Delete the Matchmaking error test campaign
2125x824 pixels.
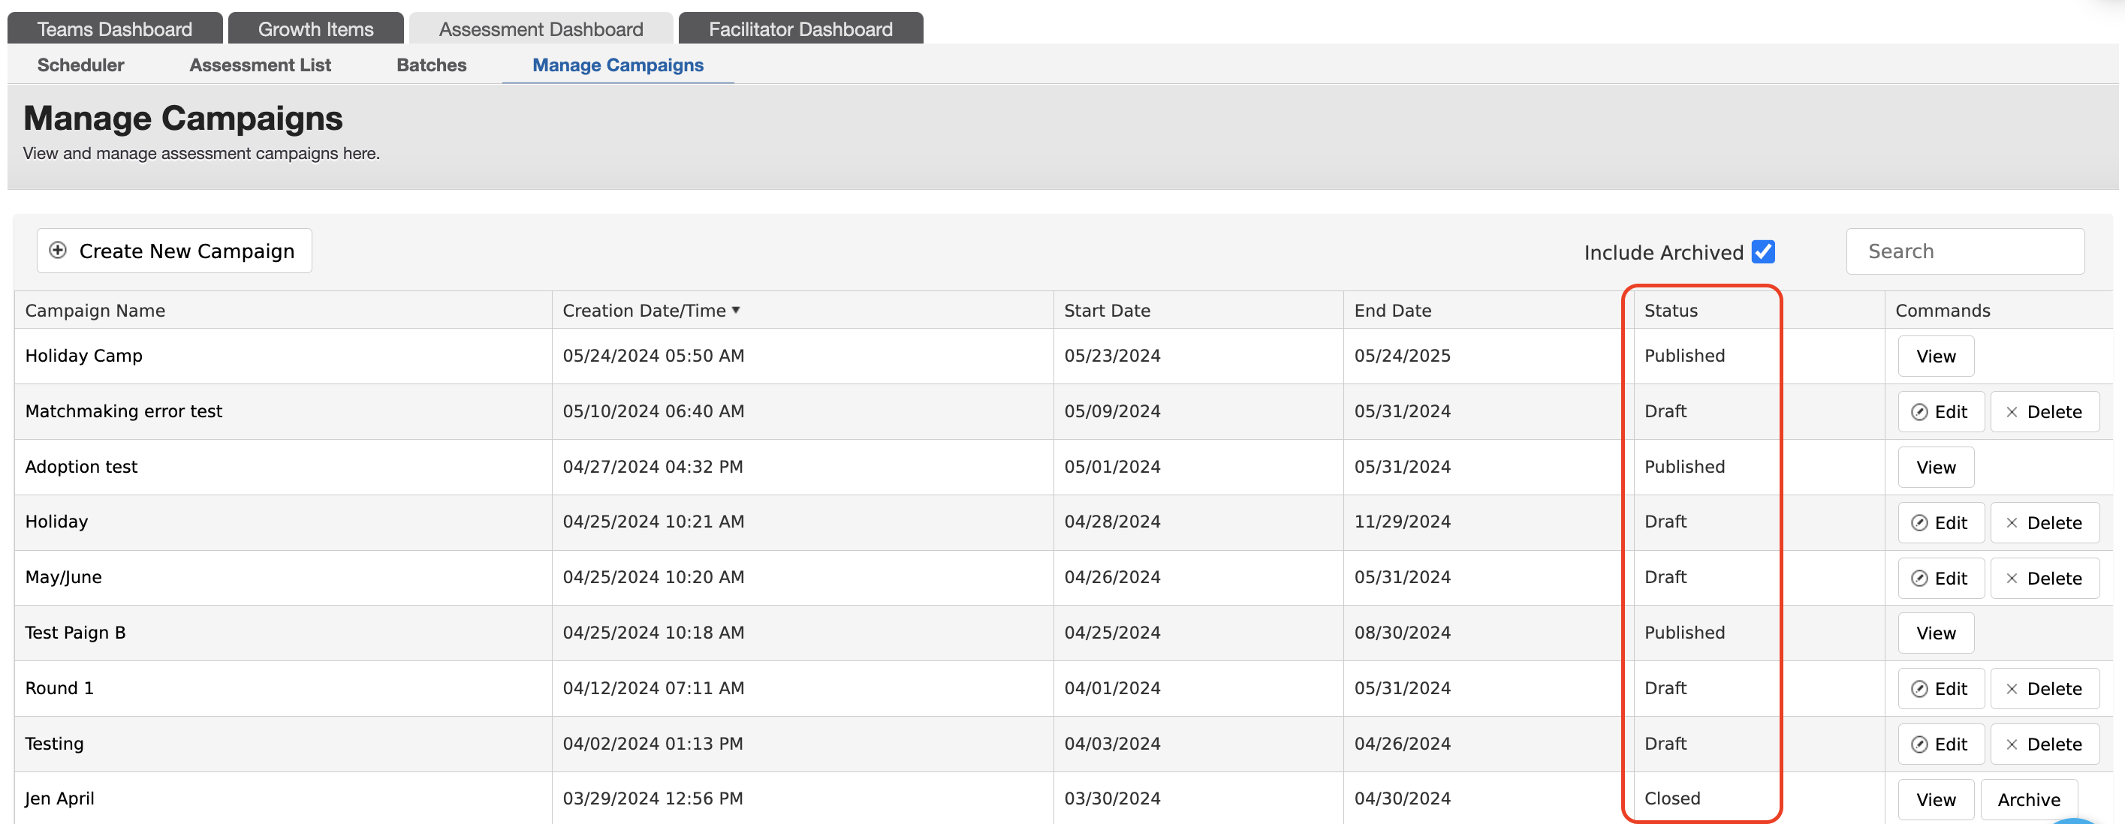[2045, 411]
